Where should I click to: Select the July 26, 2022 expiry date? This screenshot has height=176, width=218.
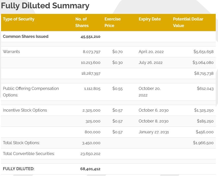[x=150, y=63]
